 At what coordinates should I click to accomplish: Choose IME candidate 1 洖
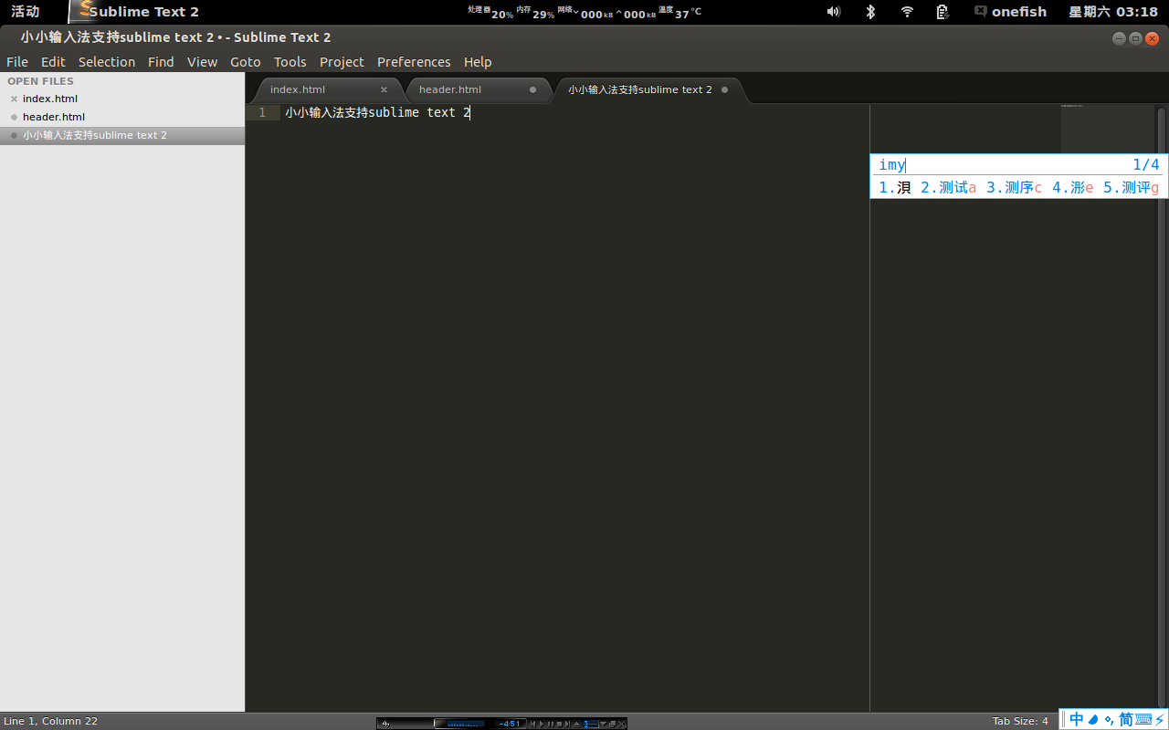pyautogui.click(x=895, y=187)
